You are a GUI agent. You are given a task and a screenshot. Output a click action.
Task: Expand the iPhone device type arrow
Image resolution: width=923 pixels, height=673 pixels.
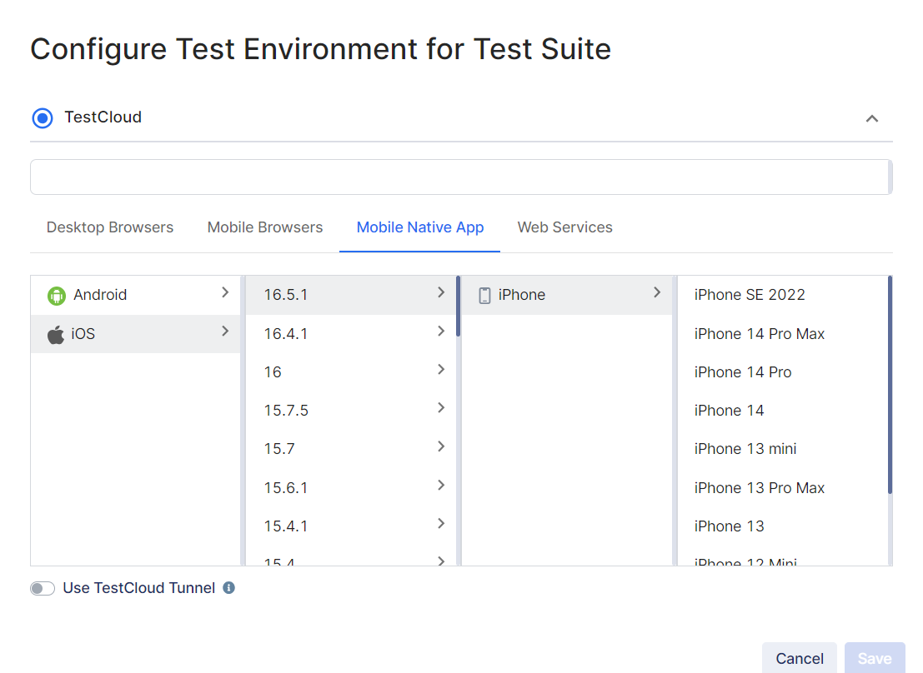657,292
